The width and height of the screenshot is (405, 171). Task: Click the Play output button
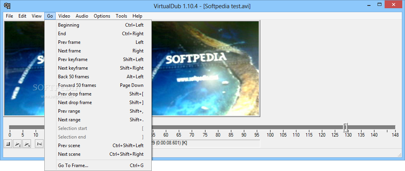(27, 144)
